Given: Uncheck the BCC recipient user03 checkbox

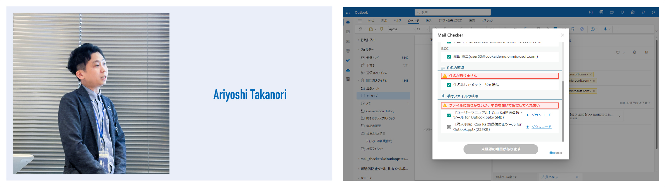Looking at the screenshot, I should [x=449, y=57].
